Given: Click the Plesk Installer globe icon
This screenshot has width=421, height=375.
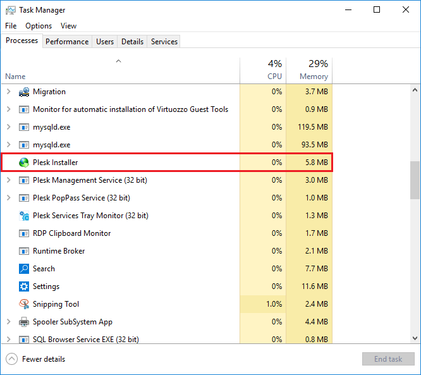Looking at the screenshot, I should coord(24,163).
